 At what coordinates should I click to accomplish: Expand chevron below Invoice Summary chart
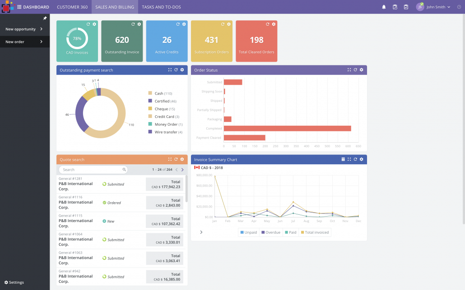coord(201,232)
